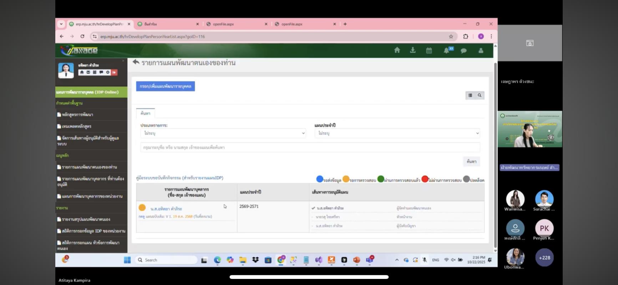Click the plan owner name search field
618x285 pixels.
310,147
